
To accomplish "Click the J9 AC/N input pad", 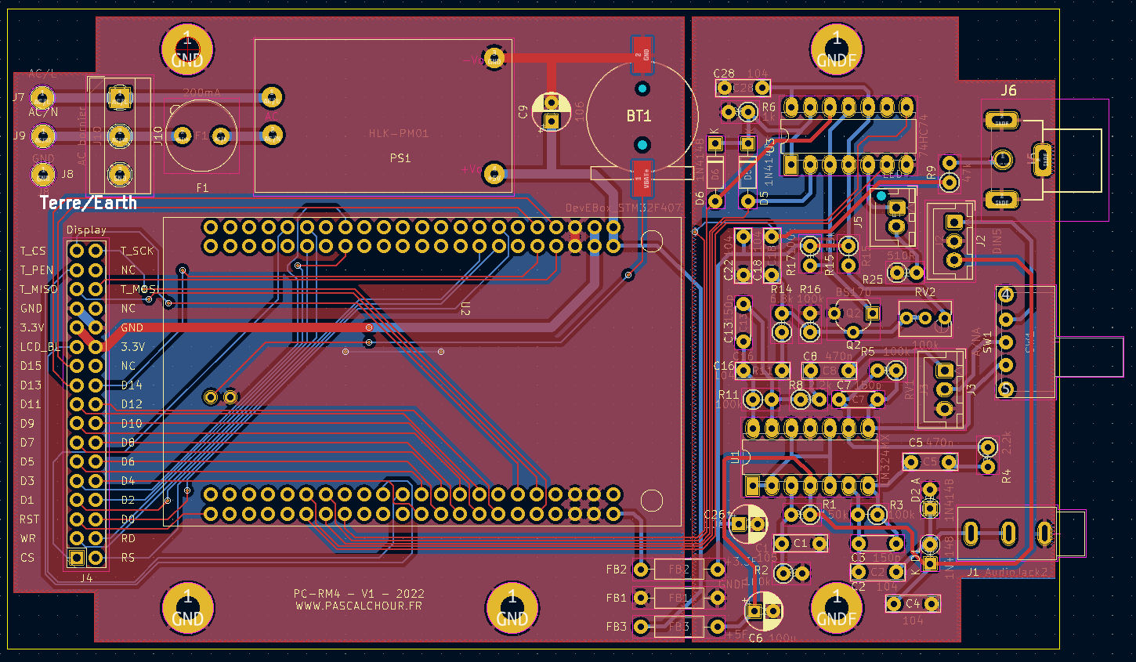I will pyautogui.click(x=43, y=136).
